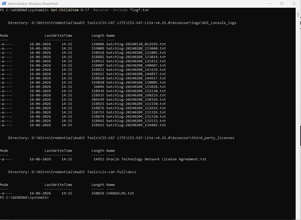Viewport: 301px width, 220px height.
Task: Click file batchlog-20240208_140607.txt
Action: tap(136, 66)
